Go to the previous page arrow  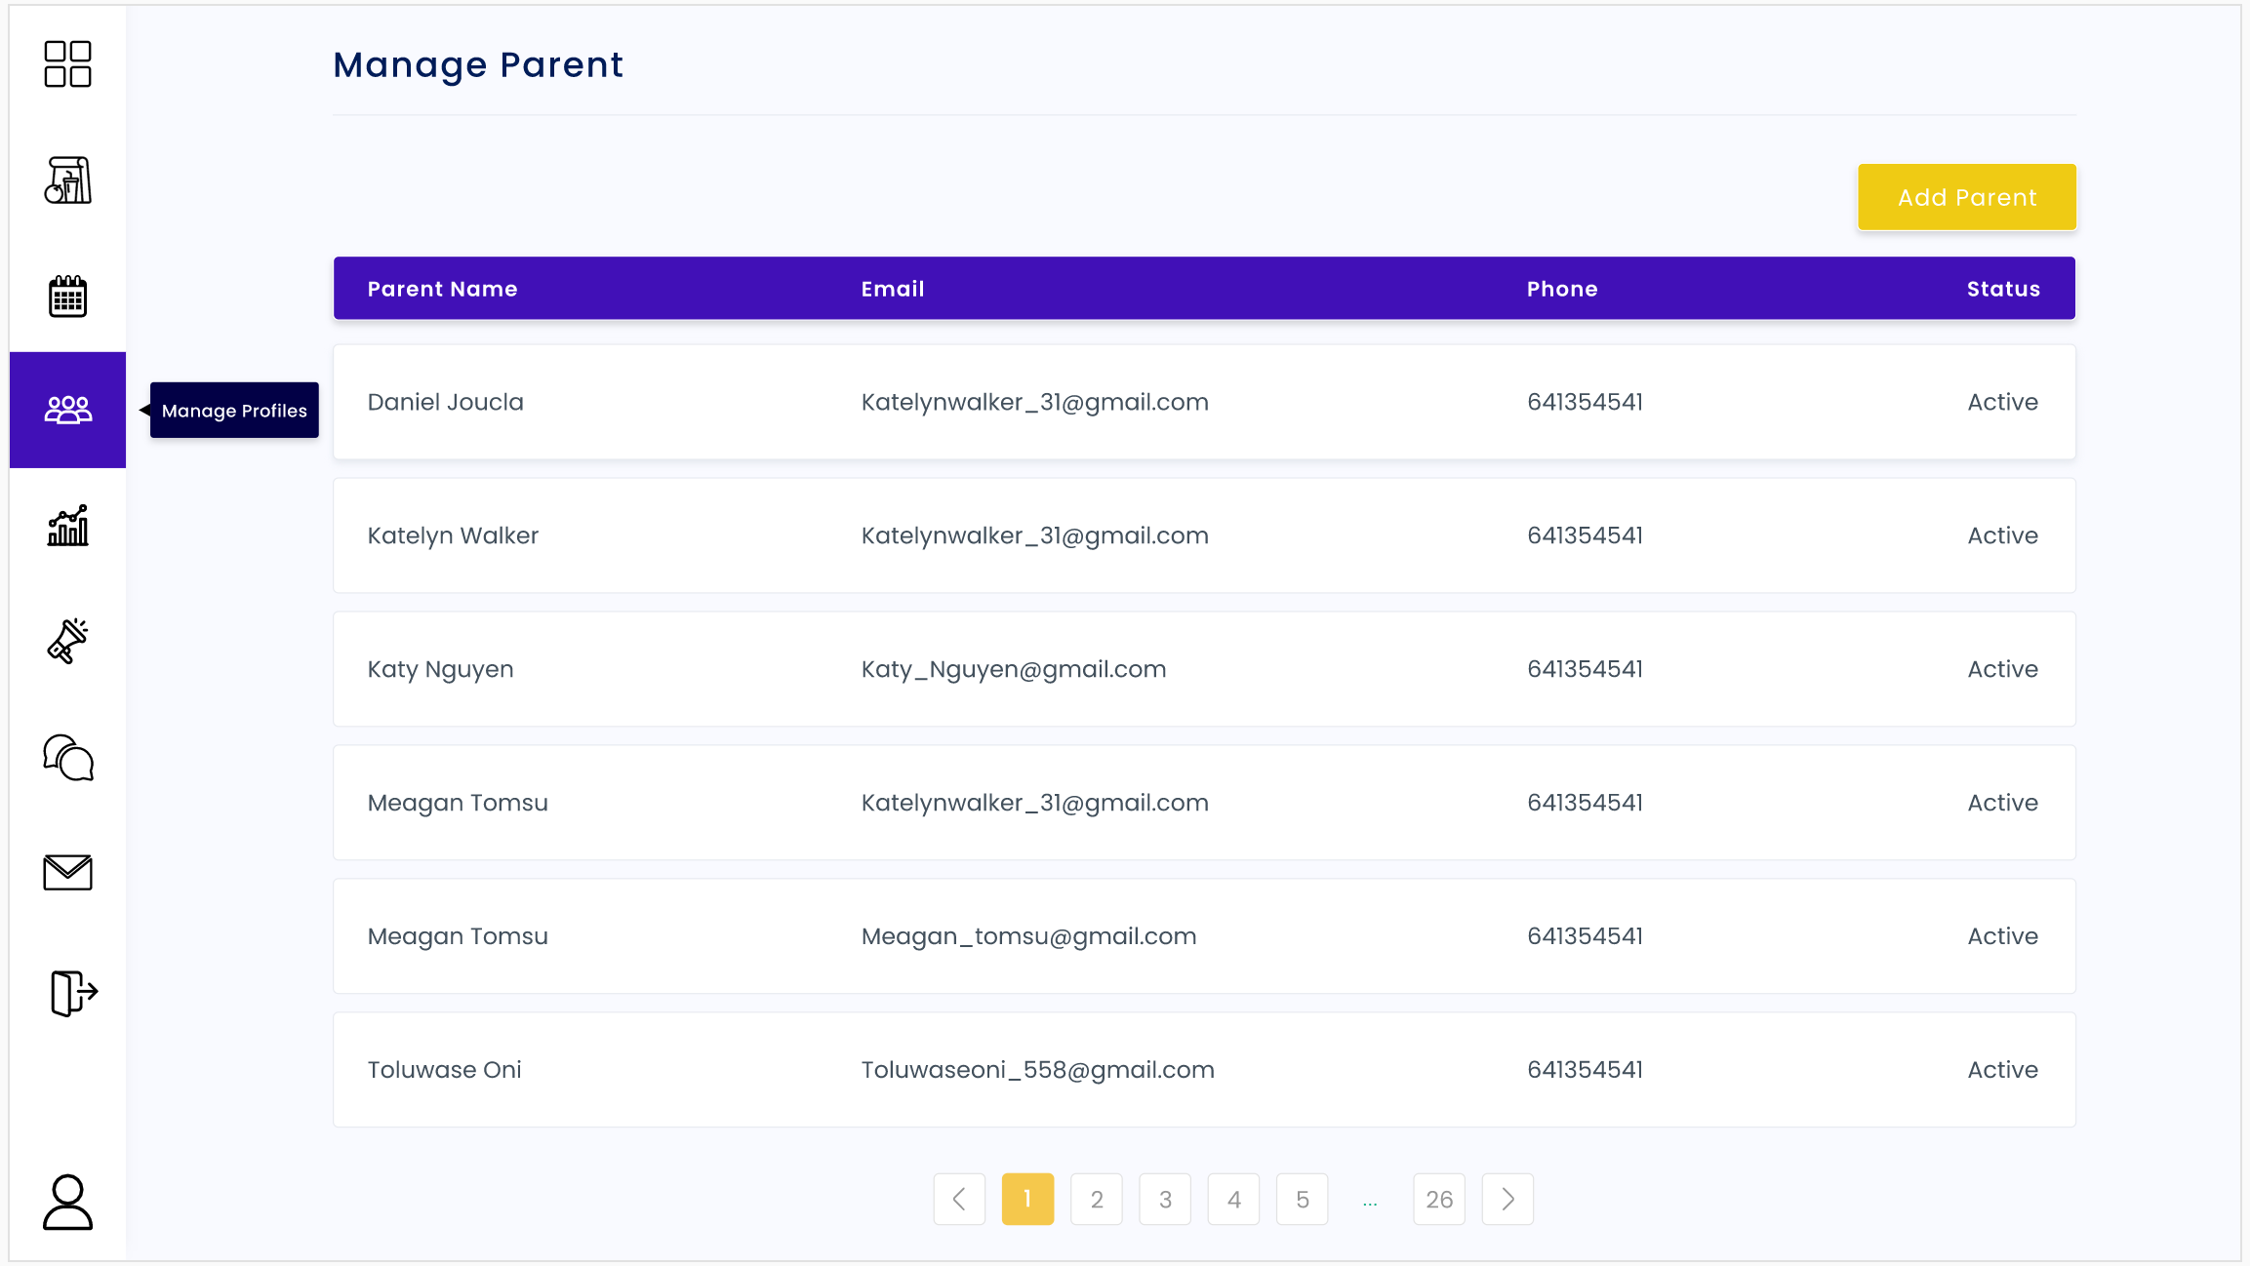coord(959,1199)
